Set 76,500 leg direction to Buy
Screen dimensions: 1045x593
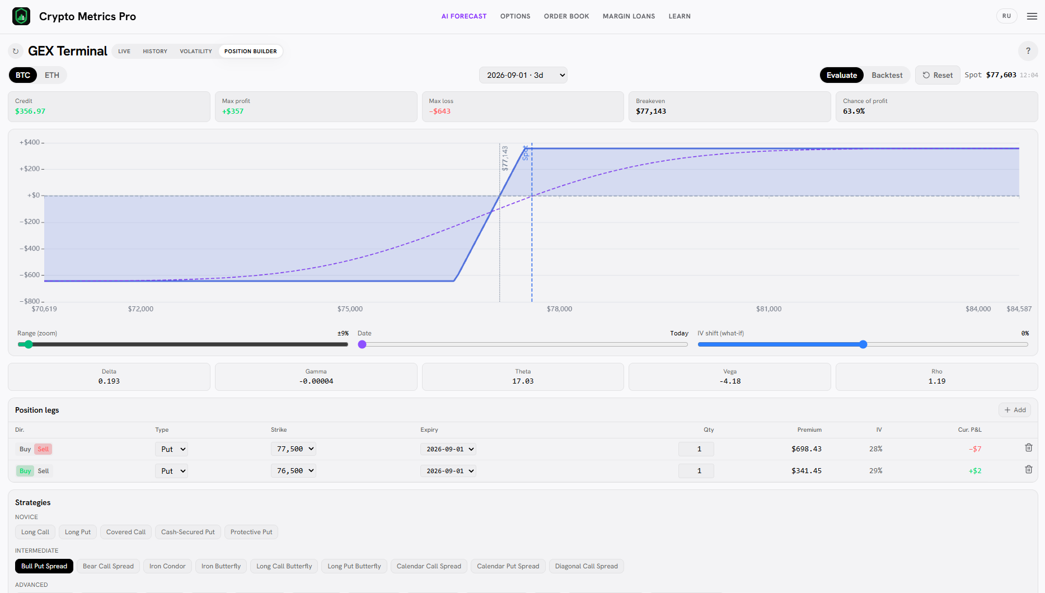point(25,471)
